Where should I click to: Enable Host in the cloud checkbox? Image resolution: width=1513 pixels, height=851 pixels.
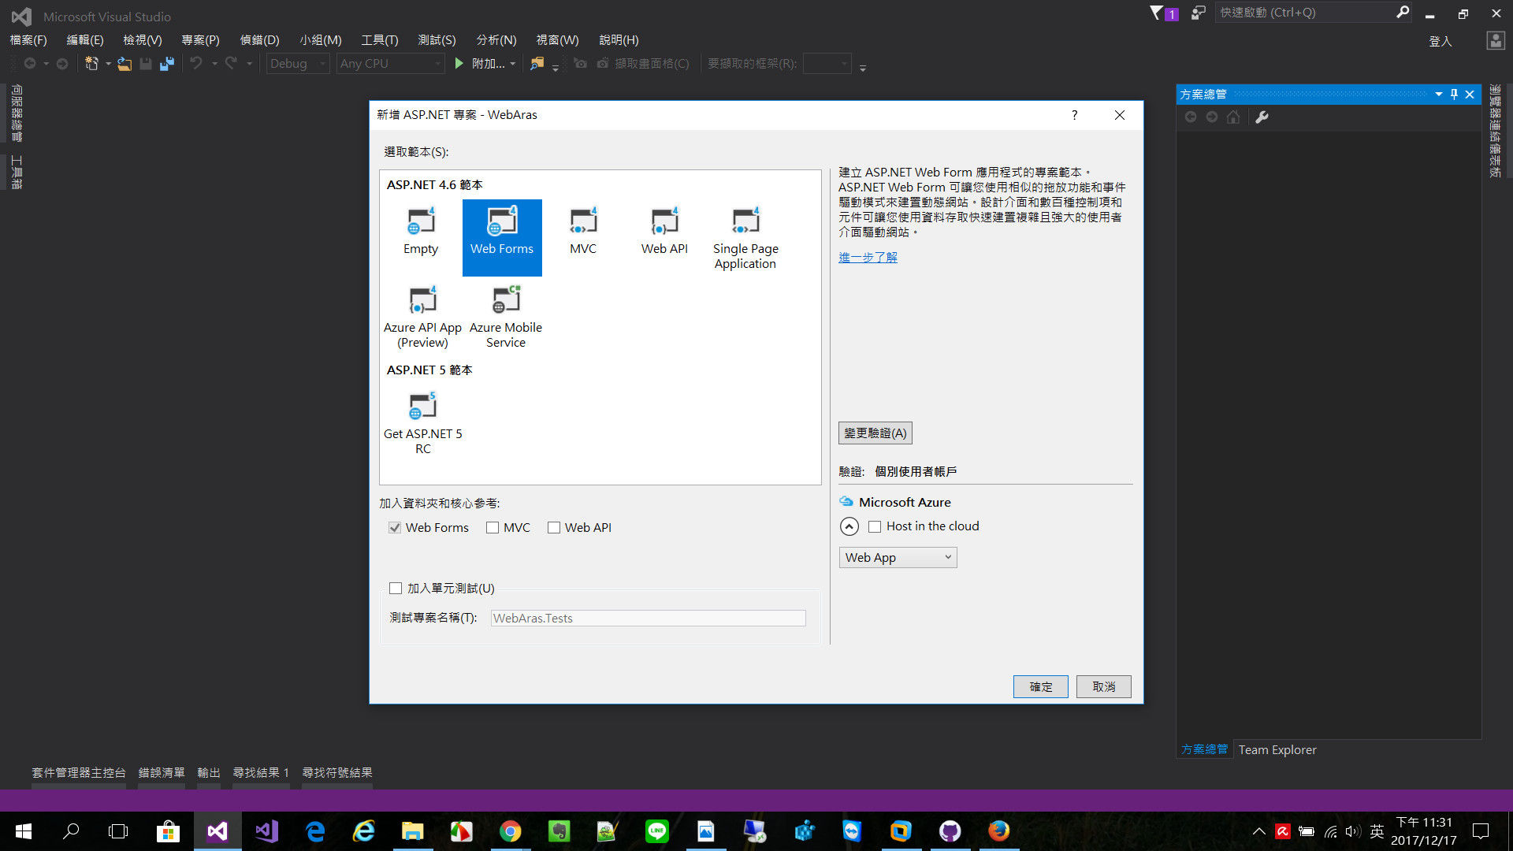click(x=875, y=526)
